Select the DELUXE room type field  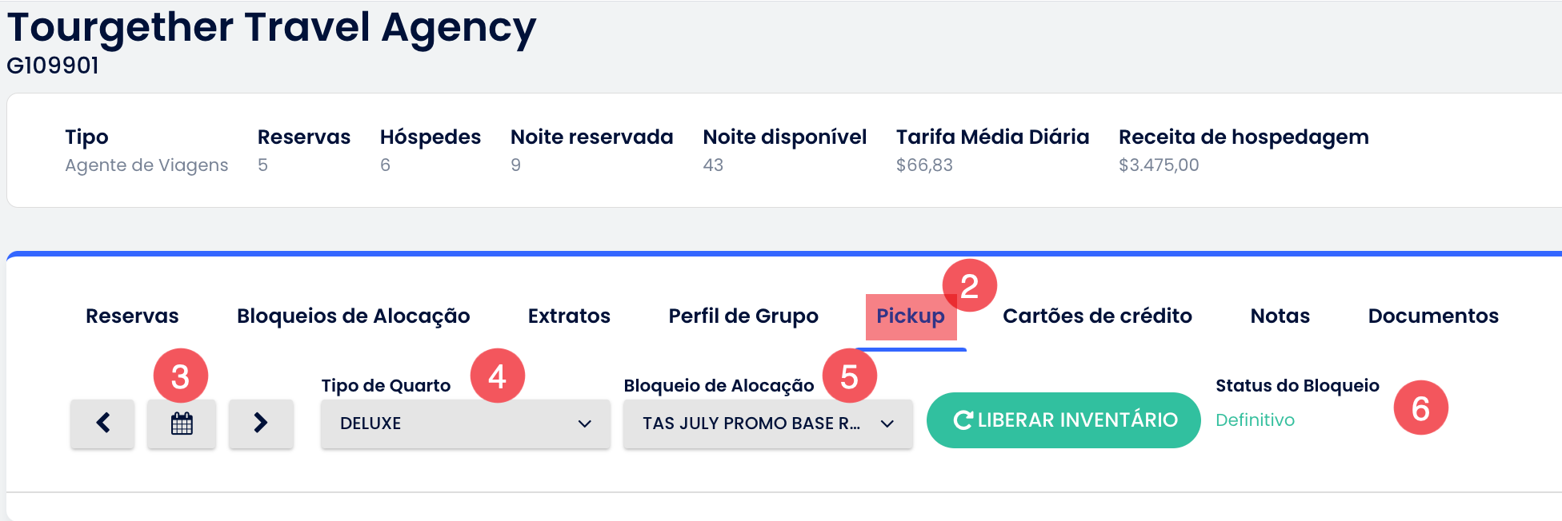[466, 424]
